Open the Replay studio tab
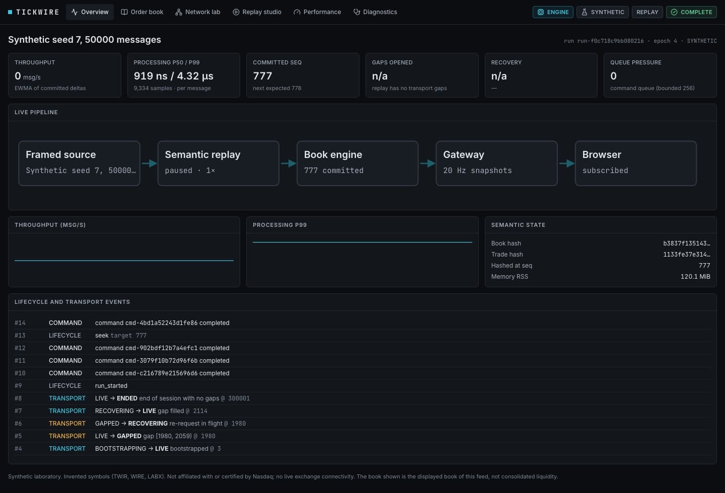Viewport: 725px width, 493px height. coord(257,12)
